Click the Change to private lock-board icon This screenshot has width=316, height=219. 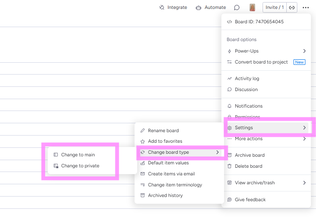coord(56,166)
